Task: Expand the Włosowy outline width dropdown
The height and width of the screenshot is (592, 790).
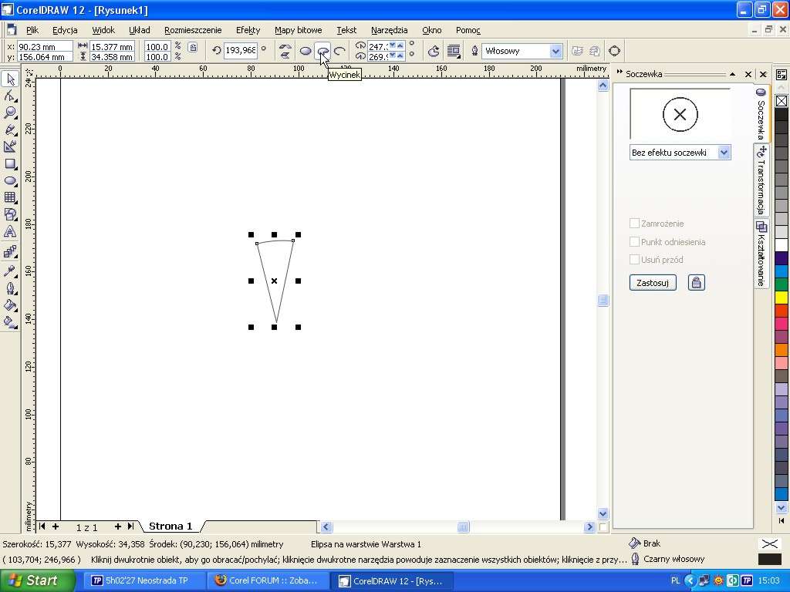Action: point(555,51)
